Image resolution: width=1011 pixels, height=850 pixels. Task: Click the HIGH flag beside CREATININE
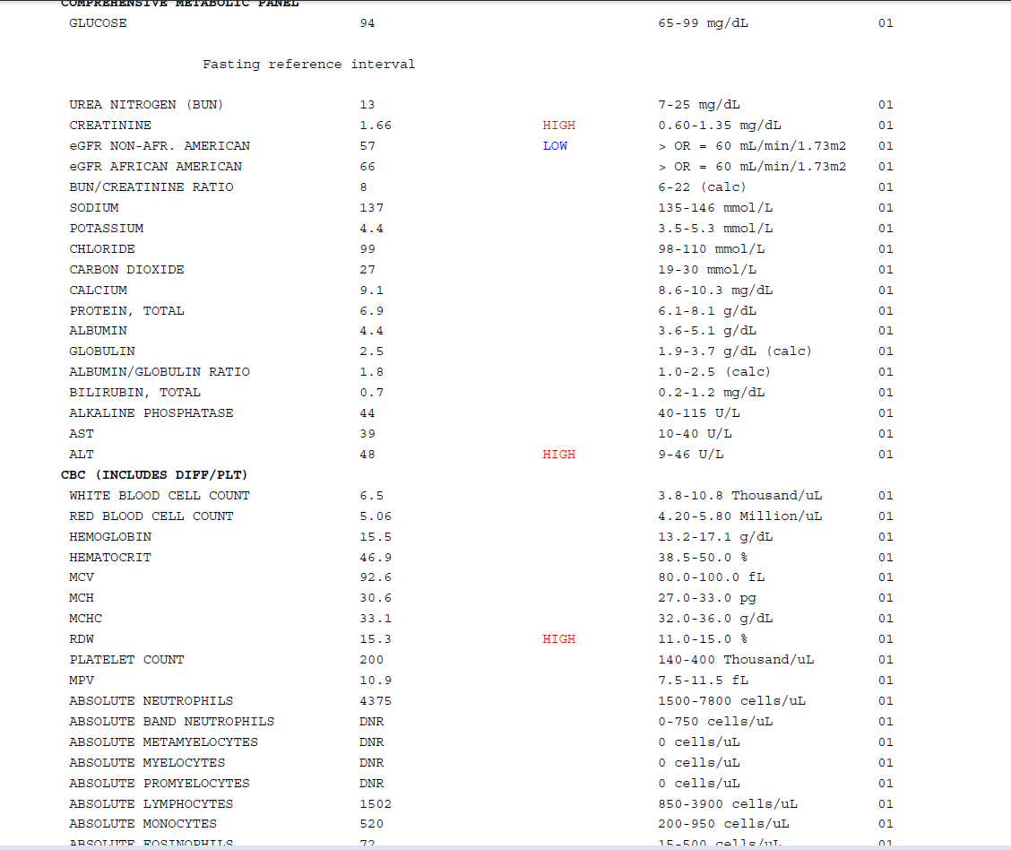pos(558,126)
